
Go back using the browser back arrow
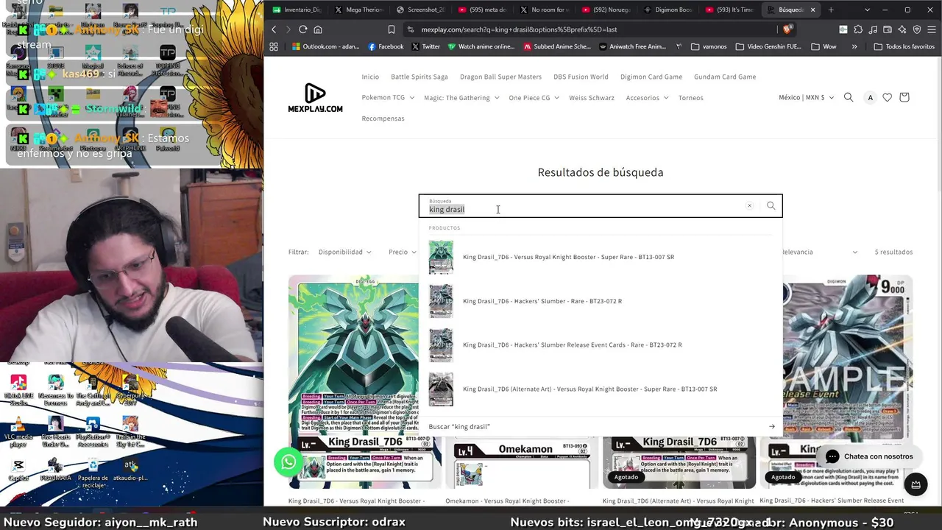tap(274, 29)
